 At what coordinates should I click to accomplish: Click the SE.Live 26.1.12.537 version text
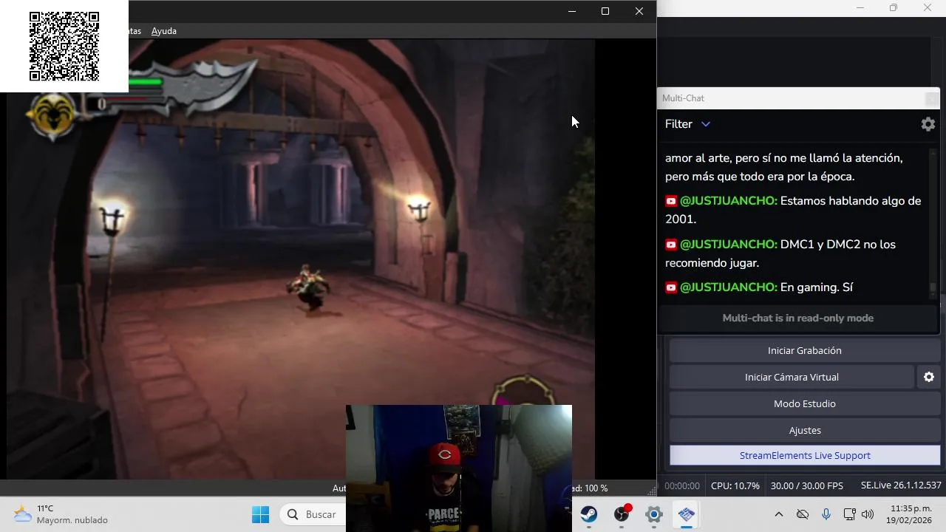[901, 485]
